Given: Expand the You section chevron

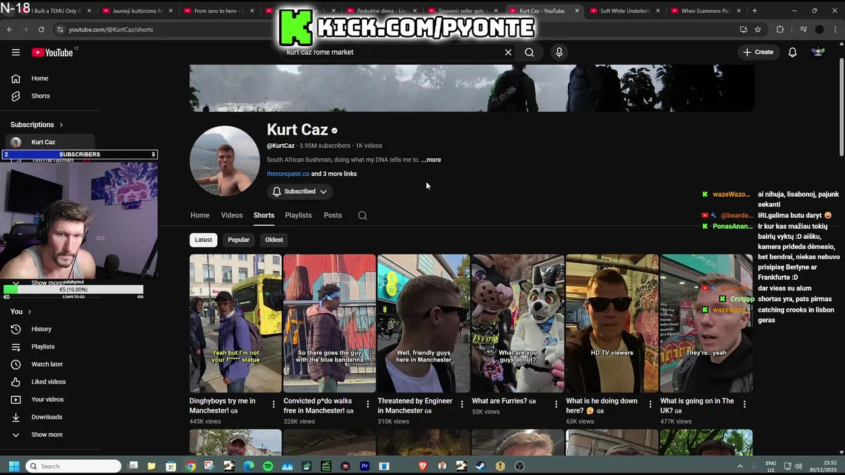Looking at the screenshot, I should coord(29,311).
